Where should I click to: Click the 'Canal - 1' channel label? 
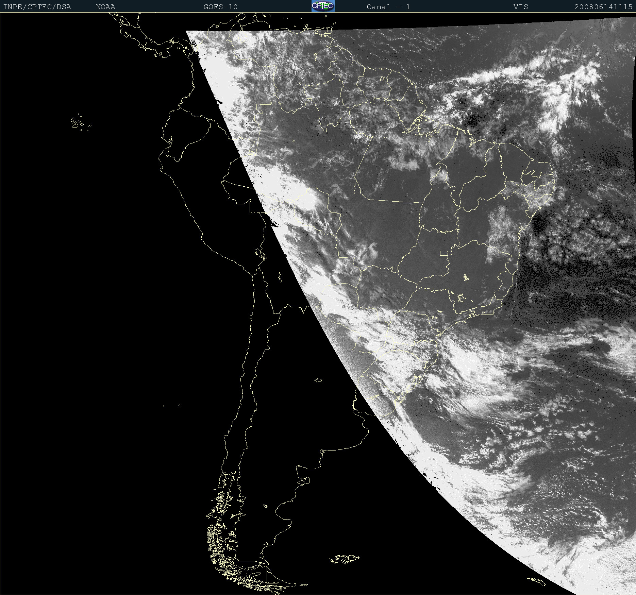pos(388,7)
